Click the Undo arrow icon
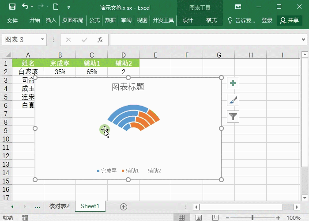The image size is (309, 221). (x=25, y=7)
